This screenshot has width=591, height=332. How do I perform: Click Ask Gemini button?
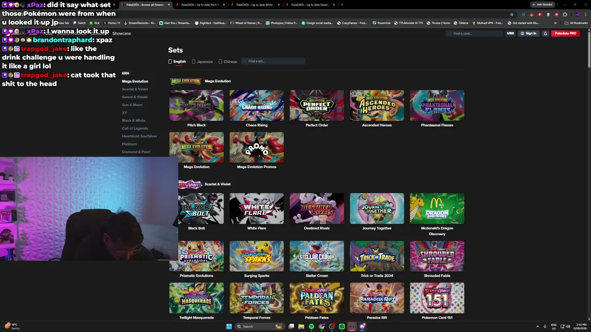[543, 5]
